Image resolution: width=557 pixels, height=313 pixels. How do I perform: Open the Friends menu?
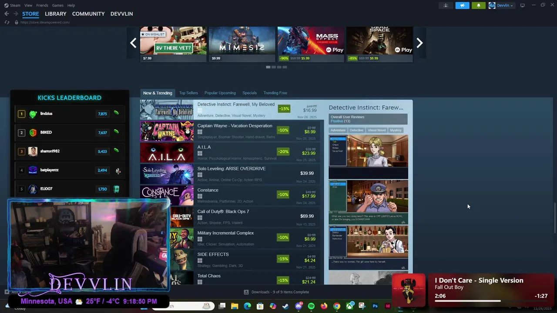tap(42, 5)
